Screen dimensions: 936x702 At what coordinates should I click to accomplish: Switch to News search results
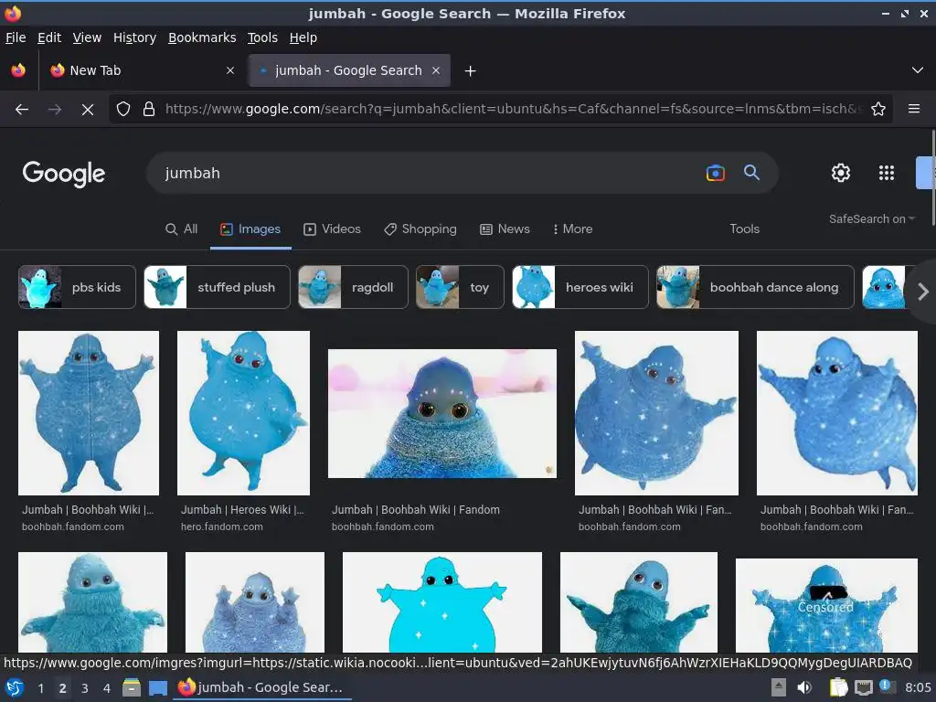[x=505, y=229]
